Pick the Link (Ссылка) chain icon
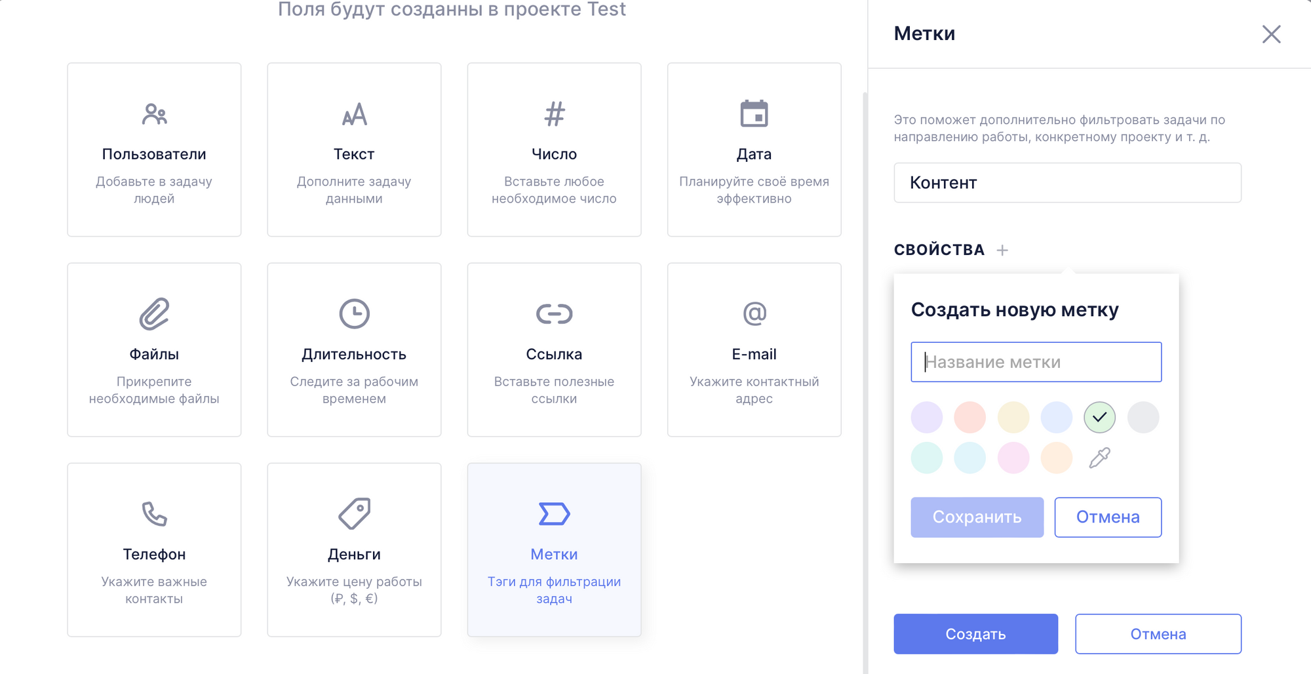The width and height of the screenshot is (1311, 674). (554, 314)
